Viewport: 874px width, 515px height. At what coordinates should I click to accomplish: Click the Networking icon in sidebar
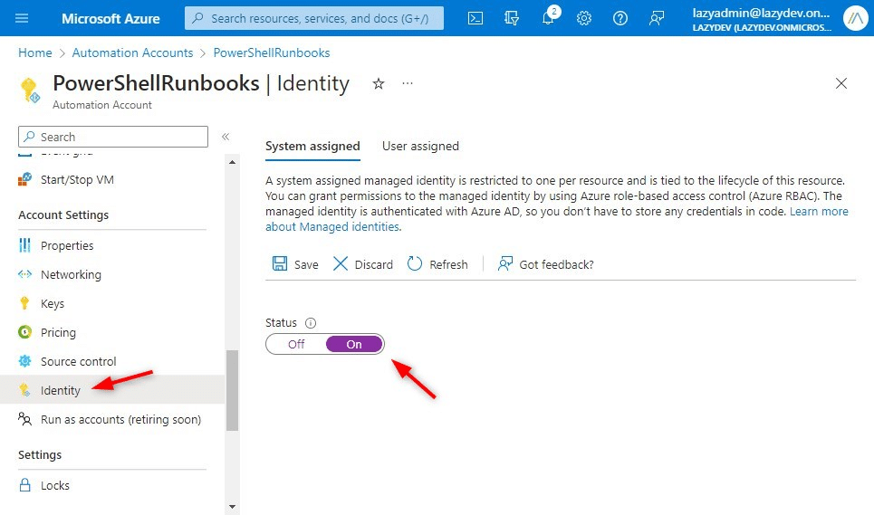tap(24, 274)
